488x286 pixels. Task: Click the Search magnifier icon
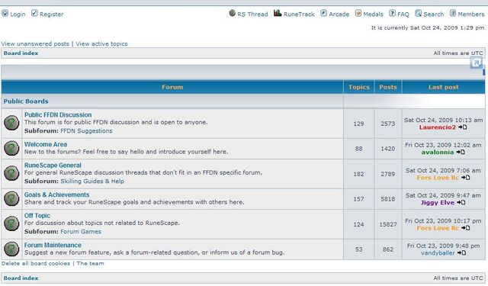419,13
